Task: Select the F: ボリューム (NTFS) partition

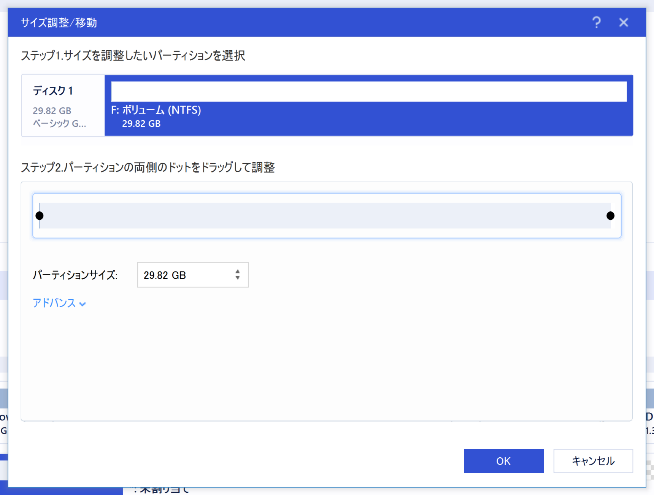Action: (156, 110)
